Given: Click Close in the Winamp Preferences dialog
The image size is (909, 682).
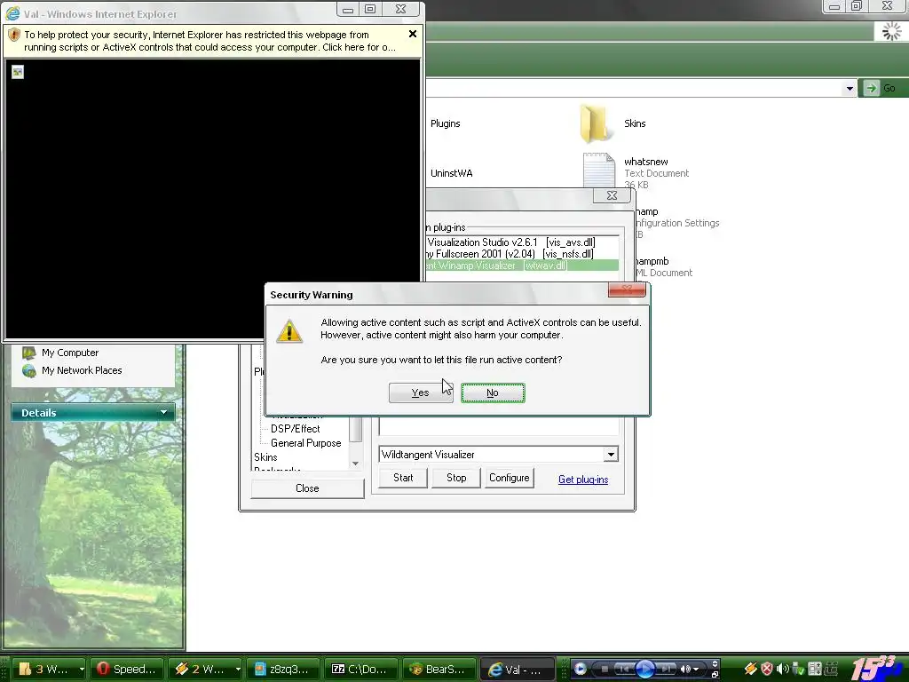Looking at the screenshot, I should point(307,488).
